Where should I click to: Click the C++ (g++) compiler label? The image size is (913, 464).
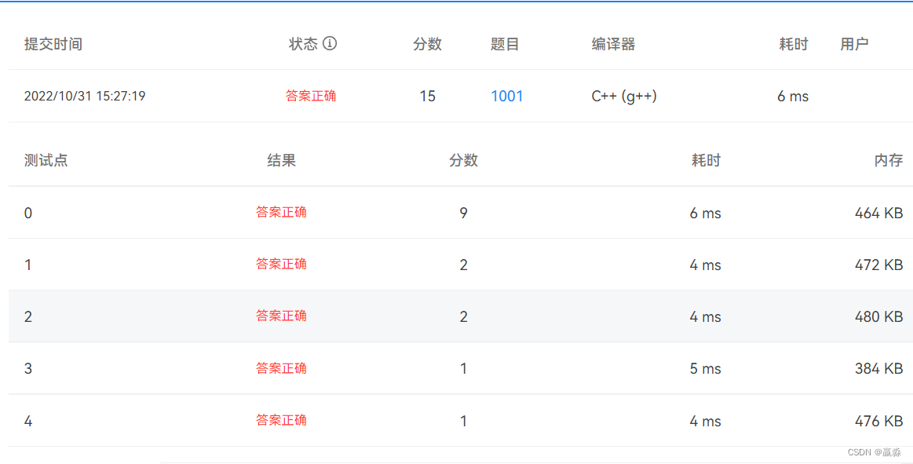(626, 96)
